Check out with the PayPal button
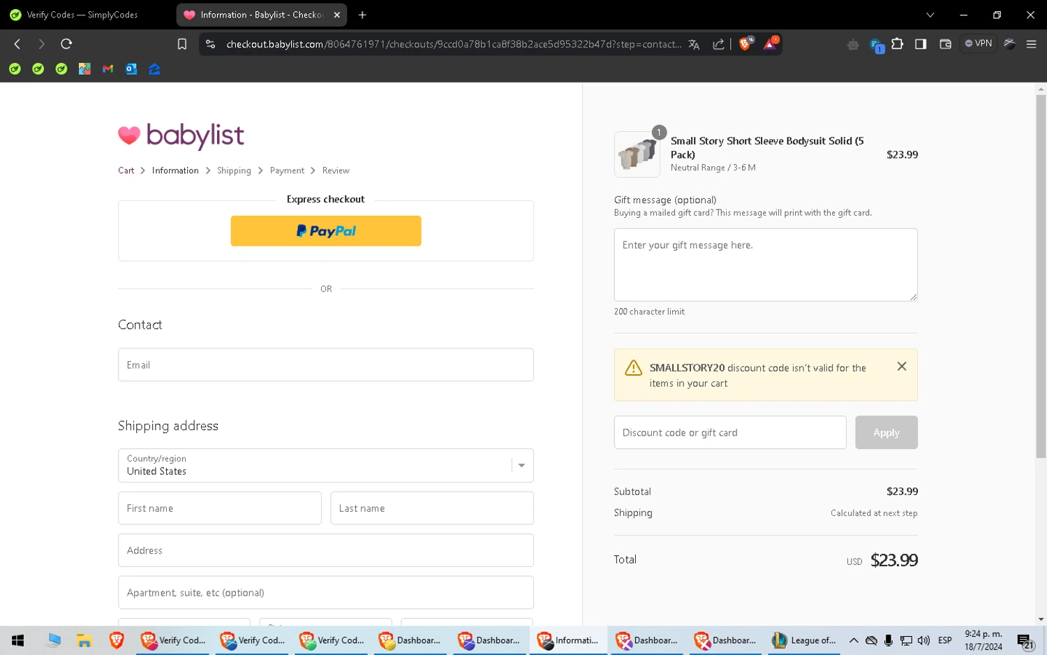 [326, 231]
